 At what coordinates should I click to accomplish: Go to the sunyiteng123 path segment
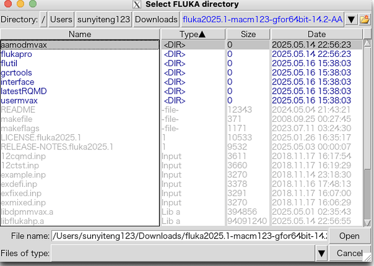(x=104, y=20)
